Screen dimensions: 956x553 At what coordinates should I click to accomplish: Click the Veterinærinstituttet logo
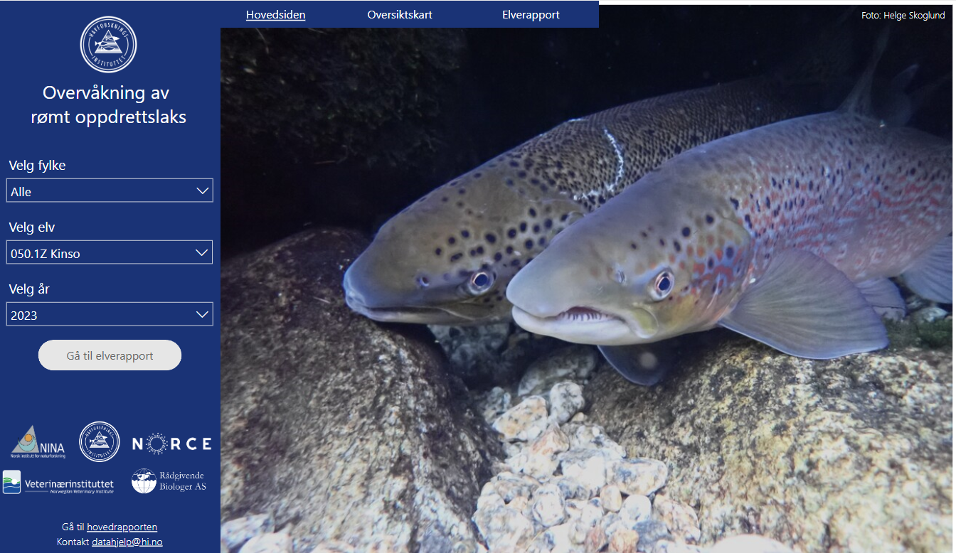pos(58,483)
